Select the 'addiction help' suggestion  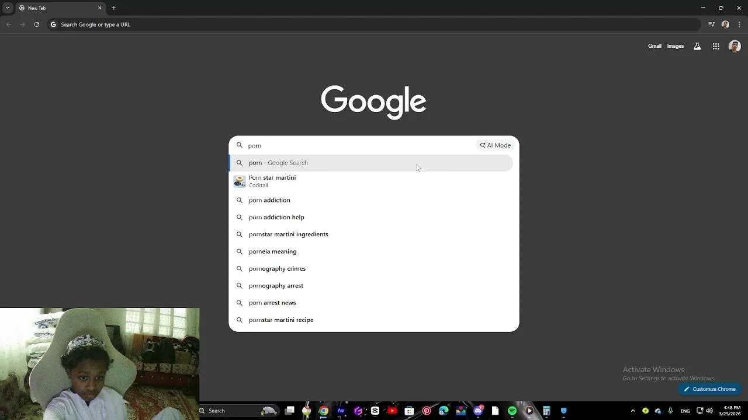371,217
